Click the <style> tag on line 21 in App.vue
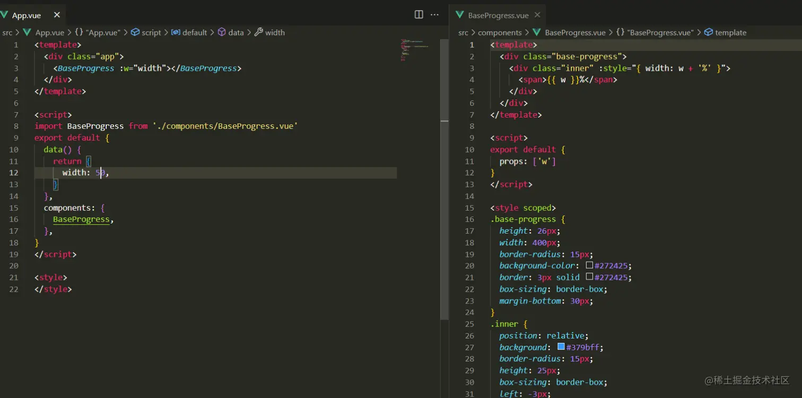 51,277
